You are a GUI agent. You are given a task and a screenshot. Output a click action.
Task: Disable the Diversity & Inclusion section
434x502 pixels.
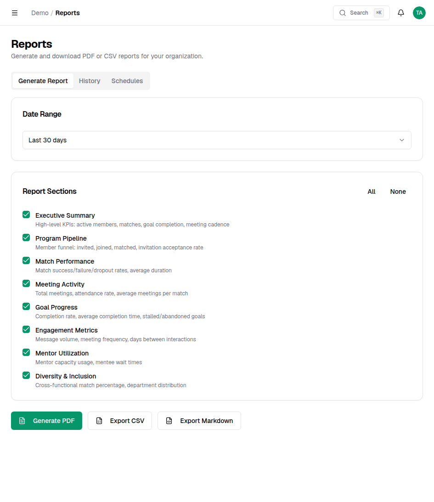tap(26, 375)
